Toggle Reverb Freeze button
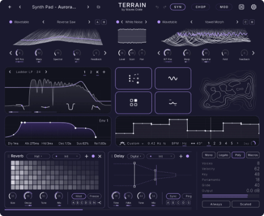 tap(94, 196)
